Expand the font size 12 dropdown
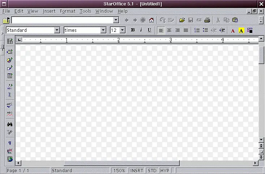Image resolution: width=265 pixels, height=174 pixels. pyautogui.click(x=123, y=30)
